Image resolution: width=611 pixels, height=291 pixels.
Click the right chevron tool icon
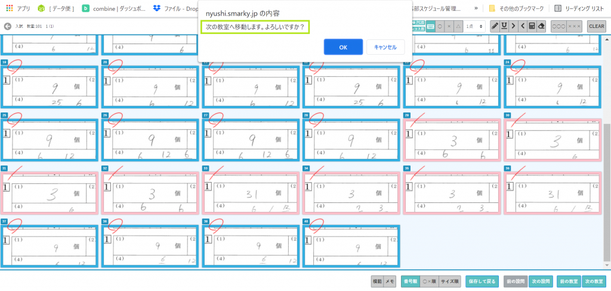pos(513,26)
